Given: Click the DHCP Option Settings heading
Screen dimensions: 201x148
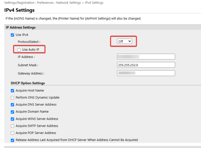Looking at the screenshot, I should click(x=28, y=83).
